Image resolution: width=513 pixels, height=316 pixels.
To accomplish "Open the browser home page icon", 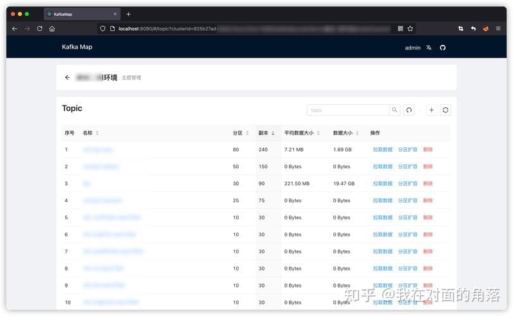I will pyautogui.click(x=52, y=28).
